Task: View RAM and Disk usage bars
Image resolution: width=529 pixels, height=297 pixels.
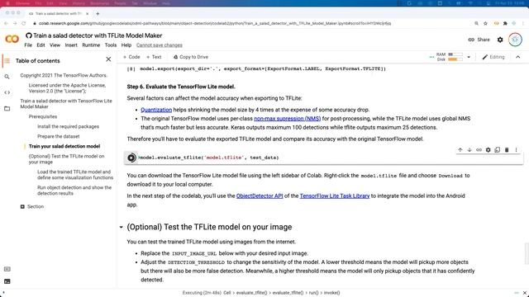Action: tap(450, 57)
